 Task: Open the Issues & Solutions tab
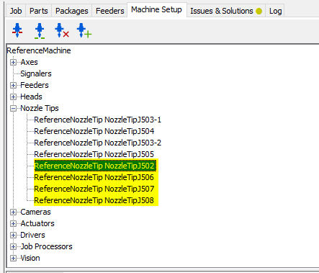(226, 11)
